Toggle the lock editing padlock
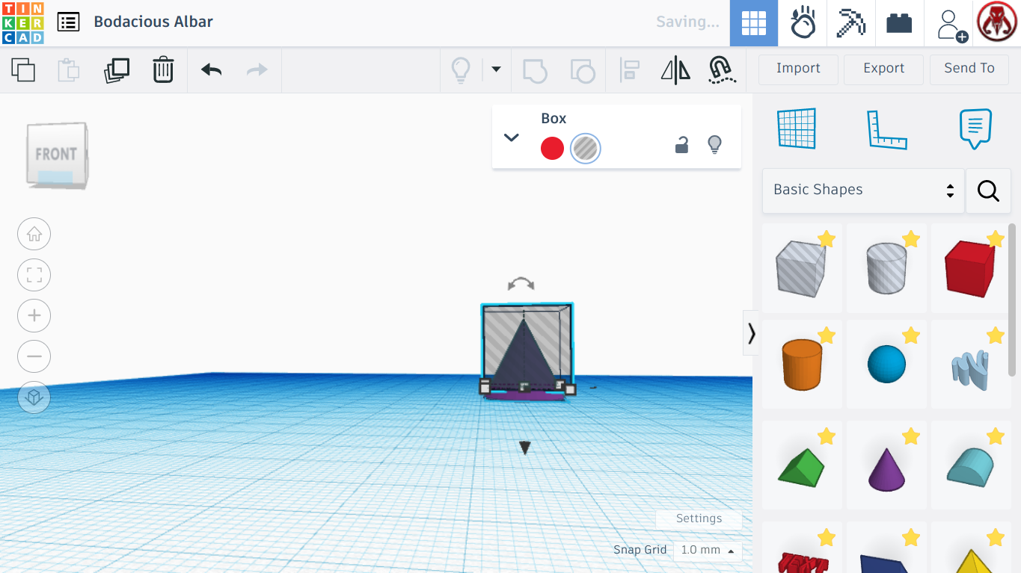The height and width of the screenshot is (573, 1021). point(681,145)
